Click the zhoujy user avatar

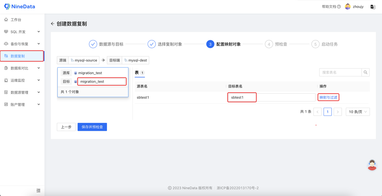pos(348,7)
